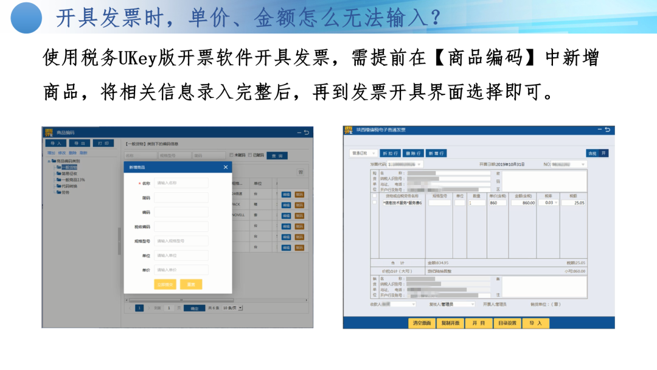This screenshot has width=657, height=370.
Task: Open the grid column layout icon
Action: (x=301, y=172)
